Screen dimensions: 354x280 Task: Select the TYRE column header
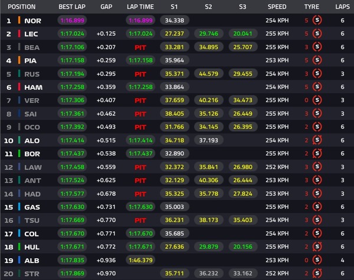[x=312, y=6]
